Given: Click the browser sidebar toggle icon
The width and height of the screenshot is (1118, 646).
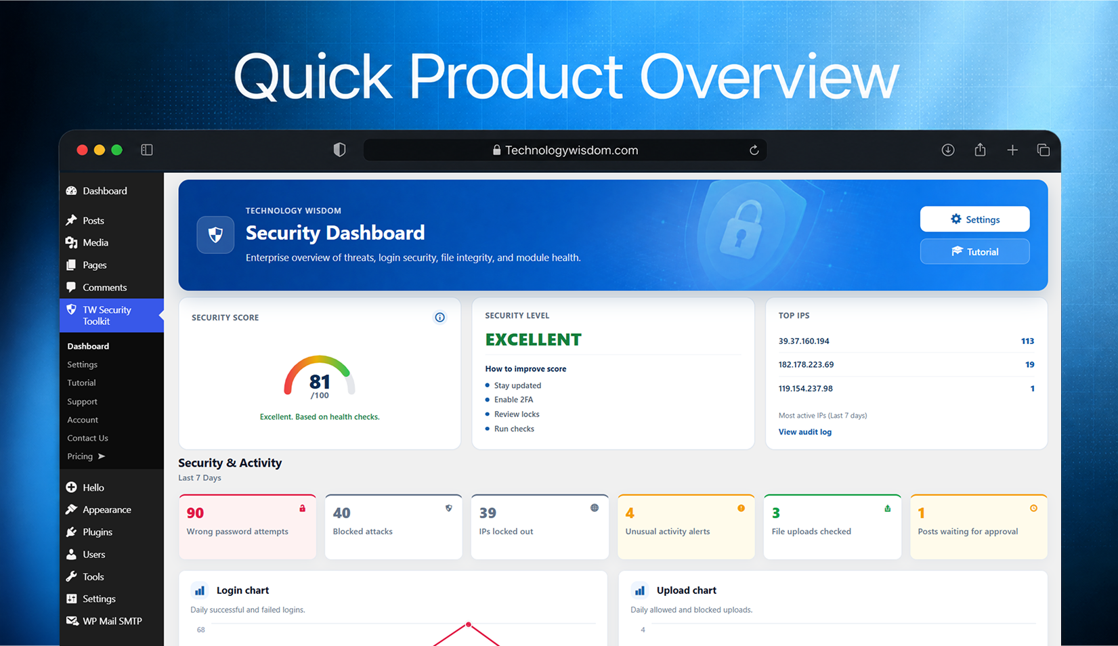Looking at the screenshot, I should (147, 150).
